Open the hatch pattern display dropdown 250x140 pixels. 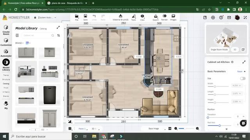tap(70, 129)
